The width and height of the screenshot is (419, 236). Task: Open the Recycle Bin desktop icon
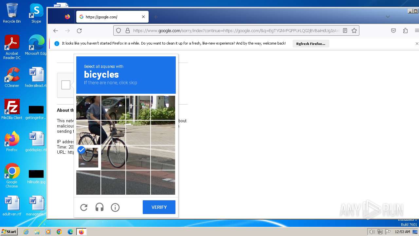pyautogui.click(x=12, y=13)
